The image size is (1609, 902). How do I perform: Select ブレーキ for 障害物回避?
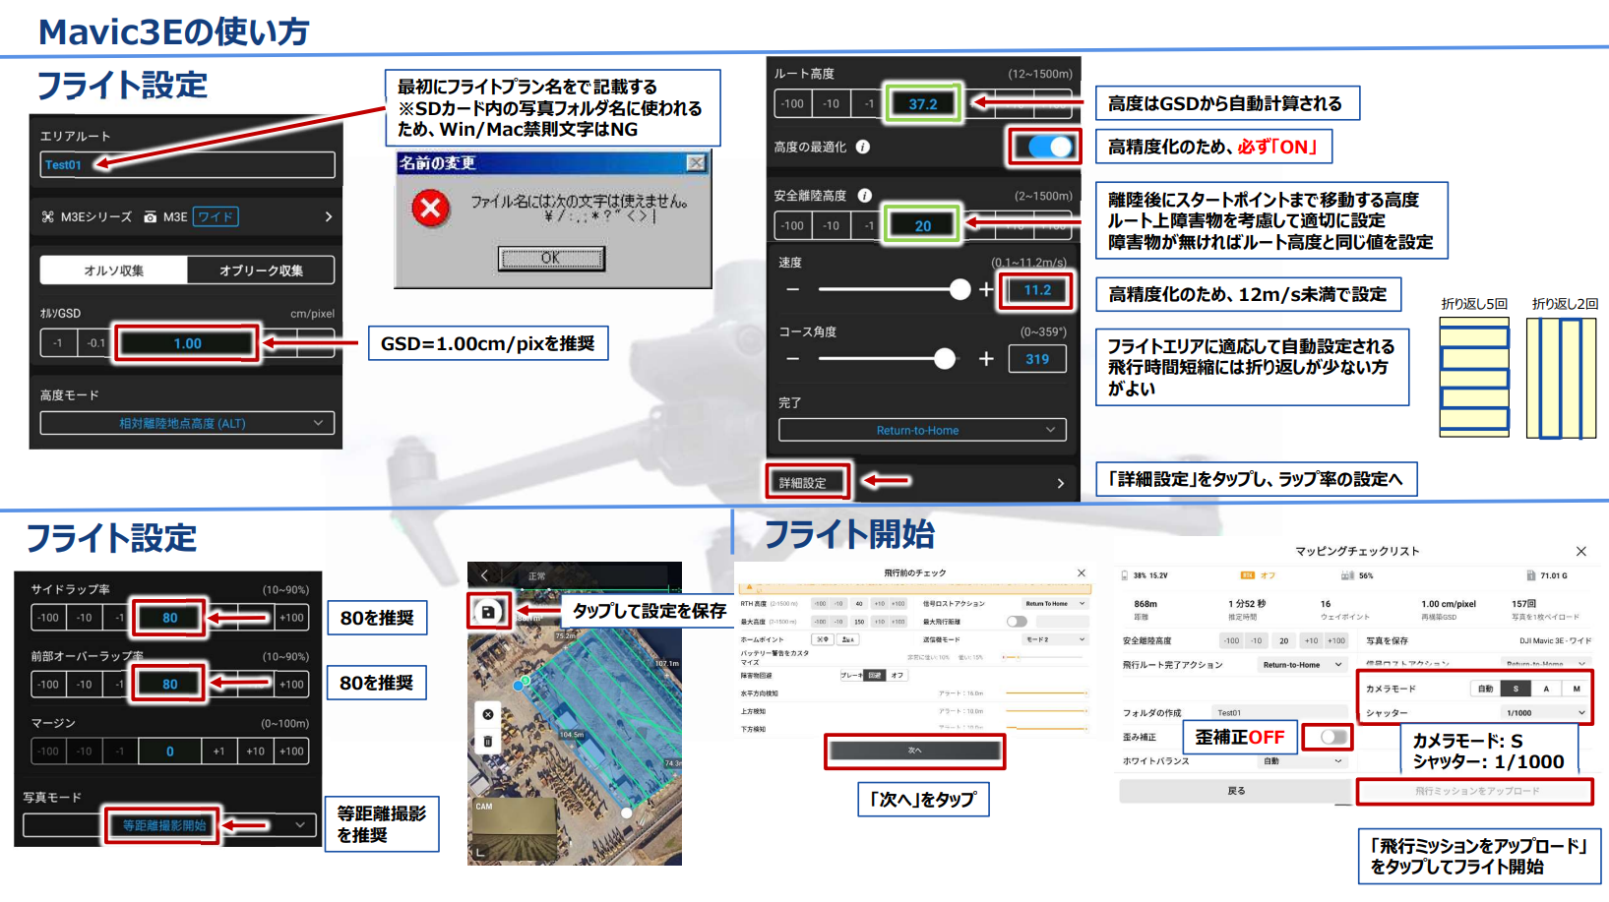point(852,675)
